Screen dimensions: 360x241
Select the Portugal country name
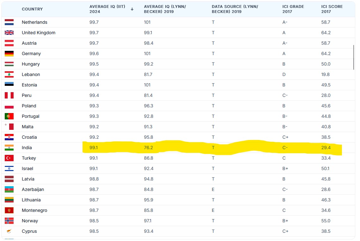click(31, 116)
